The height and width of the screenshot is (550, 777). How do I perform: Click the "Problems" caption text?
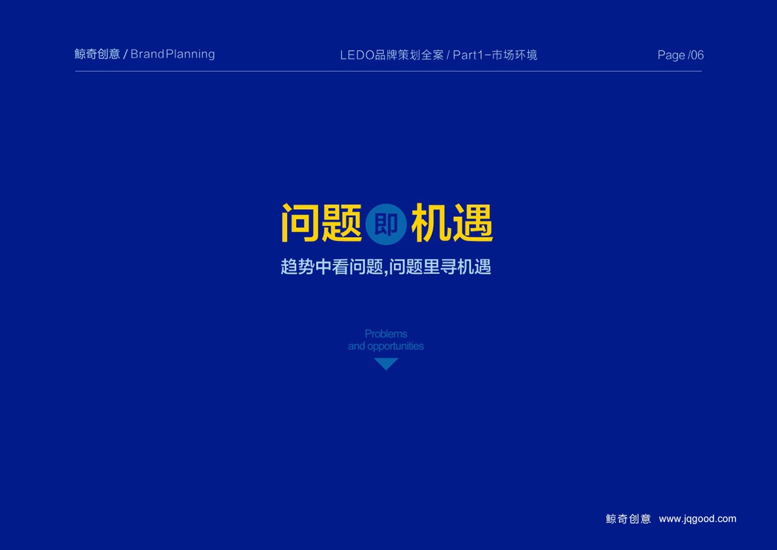coord(386,334)
